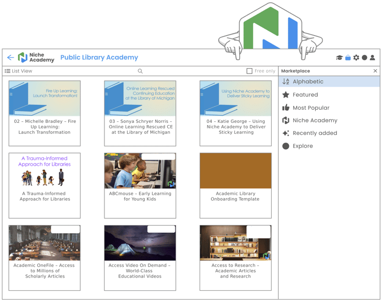385x304 pixels.
Task: Select Alphabetic sorting option
Action: pyautogui.click(x=329, y=82)
